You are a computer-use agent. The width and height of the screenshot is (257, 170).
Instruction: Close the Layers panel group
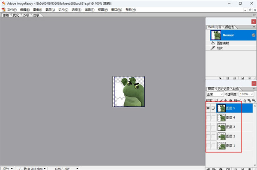pyautogui.click(x=254, y=84)
